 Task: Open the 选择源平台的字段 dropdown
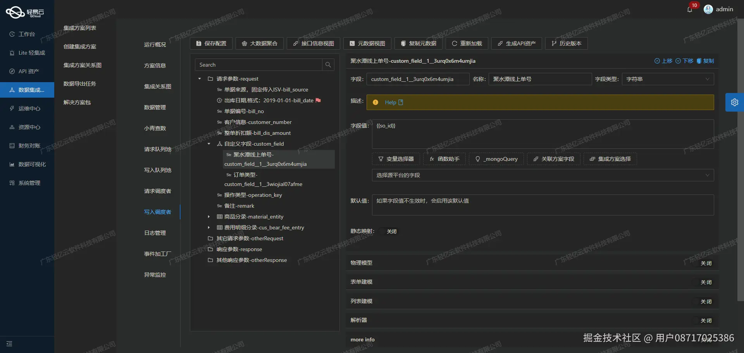tap(542, 175)
